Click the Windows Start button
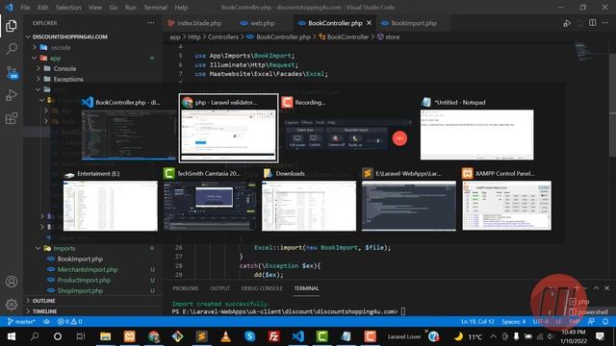The width and height of the screenshot is (616, 346). (12, 336)
